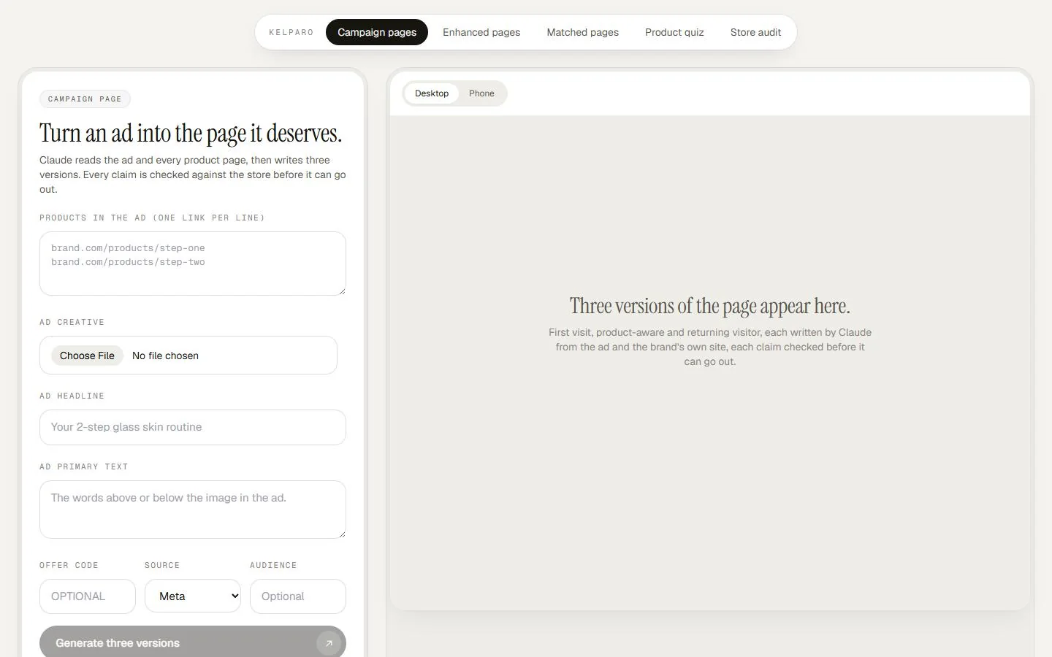Click the 'AD HEADLINE' label
This screenshot has width=1052, height=657.
72,396
